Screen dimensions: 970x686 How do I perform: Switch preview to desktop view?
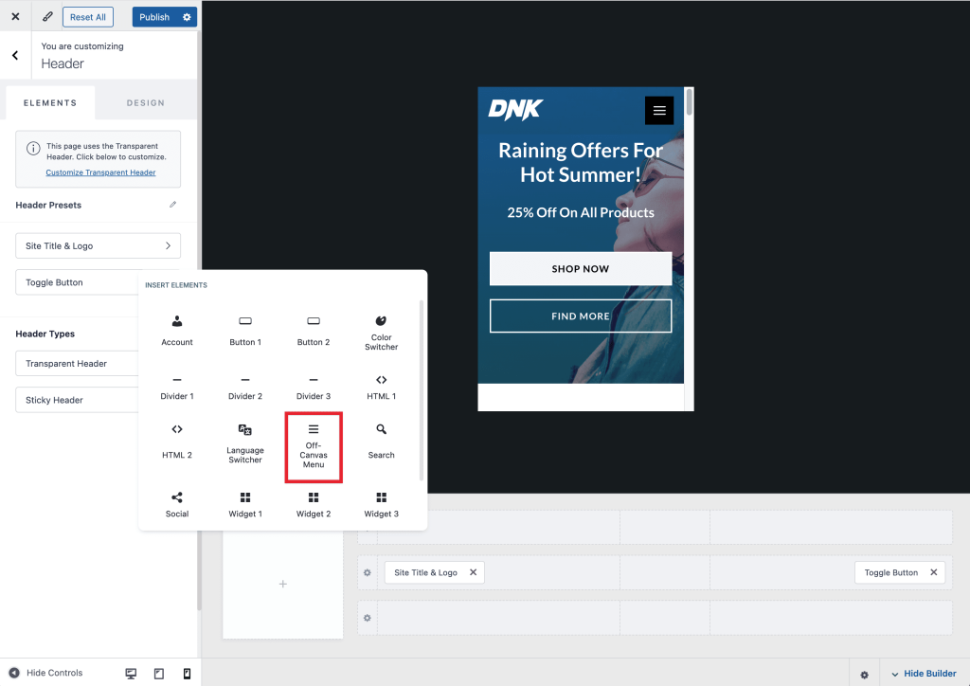click(130, 673)
